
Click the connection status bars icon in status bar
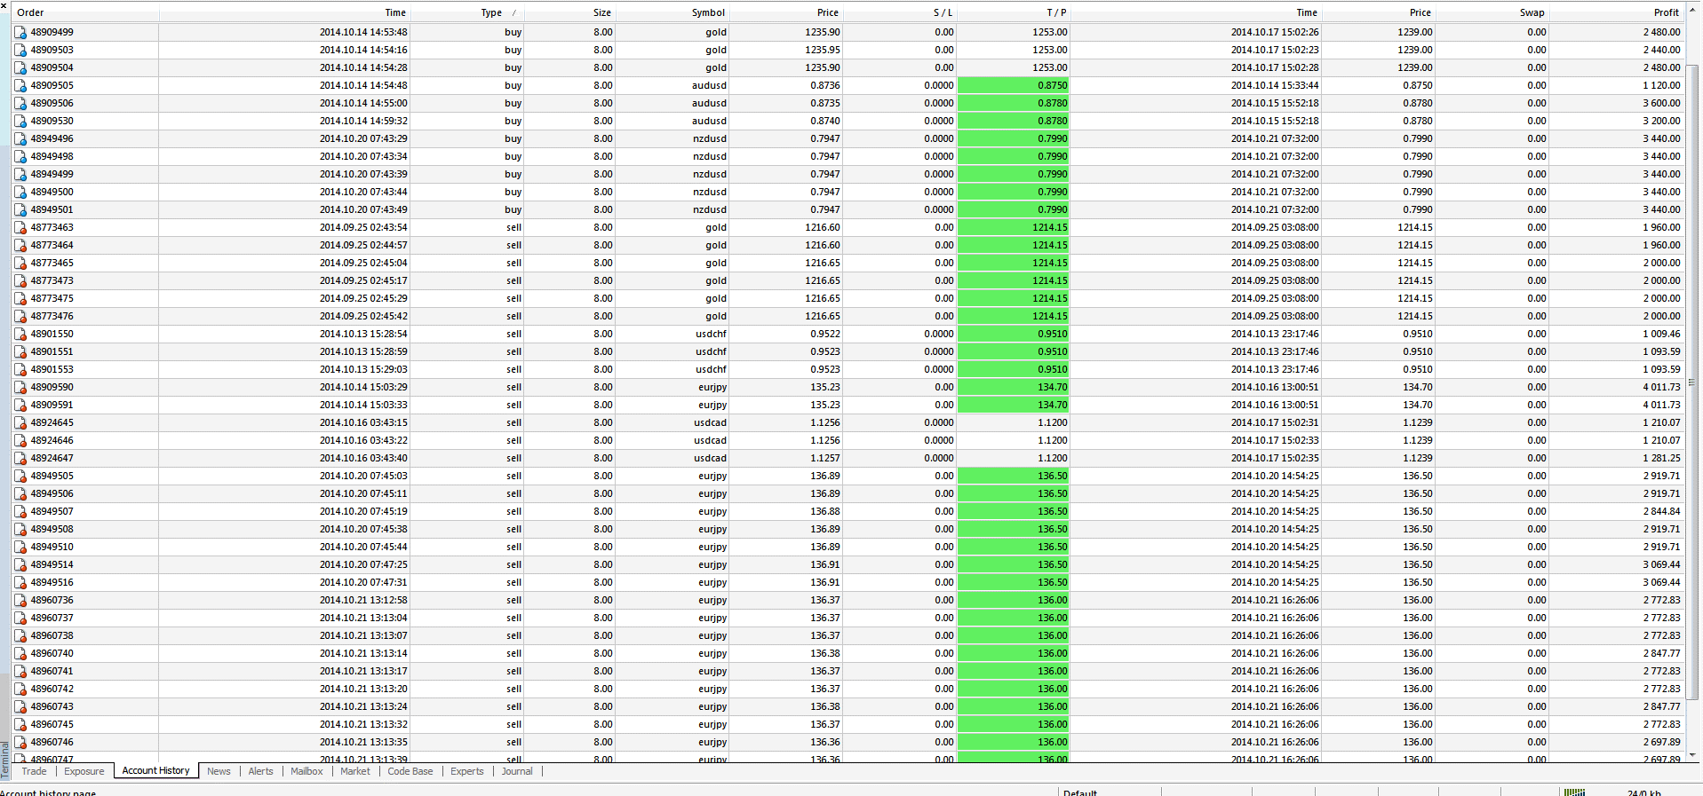(1574, 792)
